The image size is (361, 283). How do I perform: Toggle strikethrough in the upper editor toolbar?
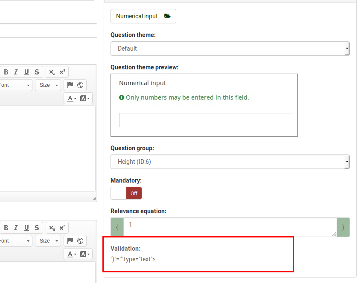37,72
